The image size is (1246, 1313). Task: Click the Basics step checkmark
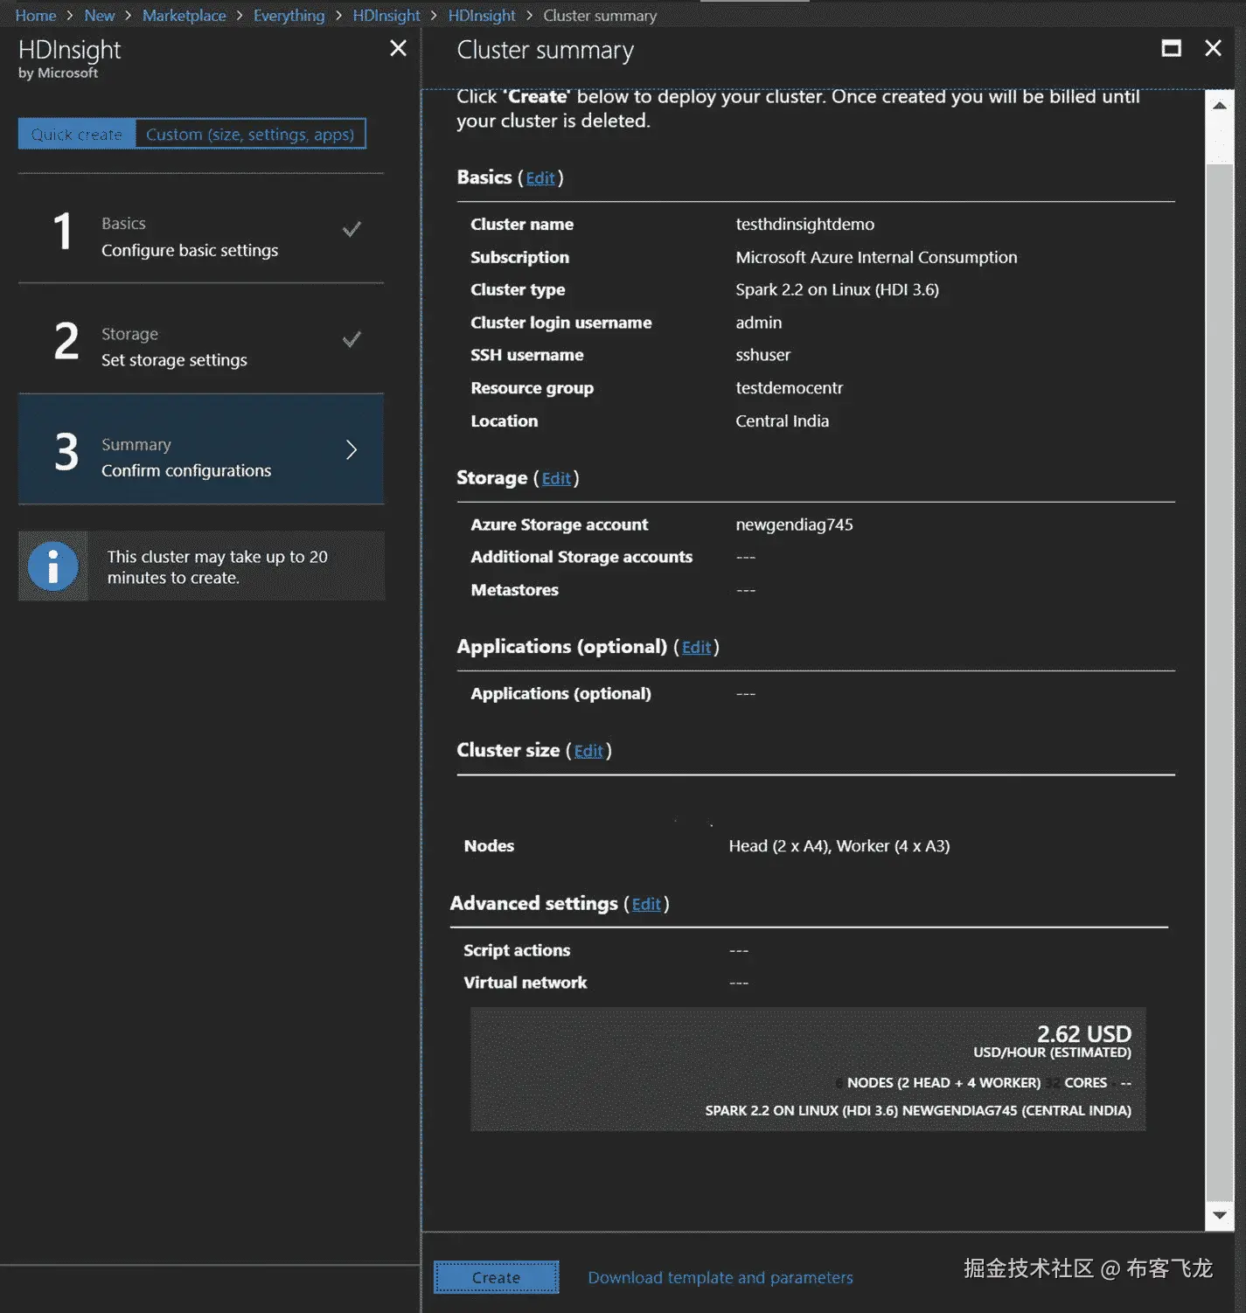pos(352,229)
